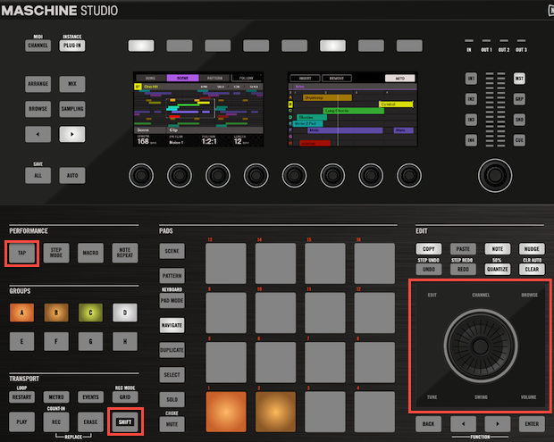The width and height of the screenshot is (554, 442).
Task: Switch to the SCENE tab in left display
Action: point(182,78)
